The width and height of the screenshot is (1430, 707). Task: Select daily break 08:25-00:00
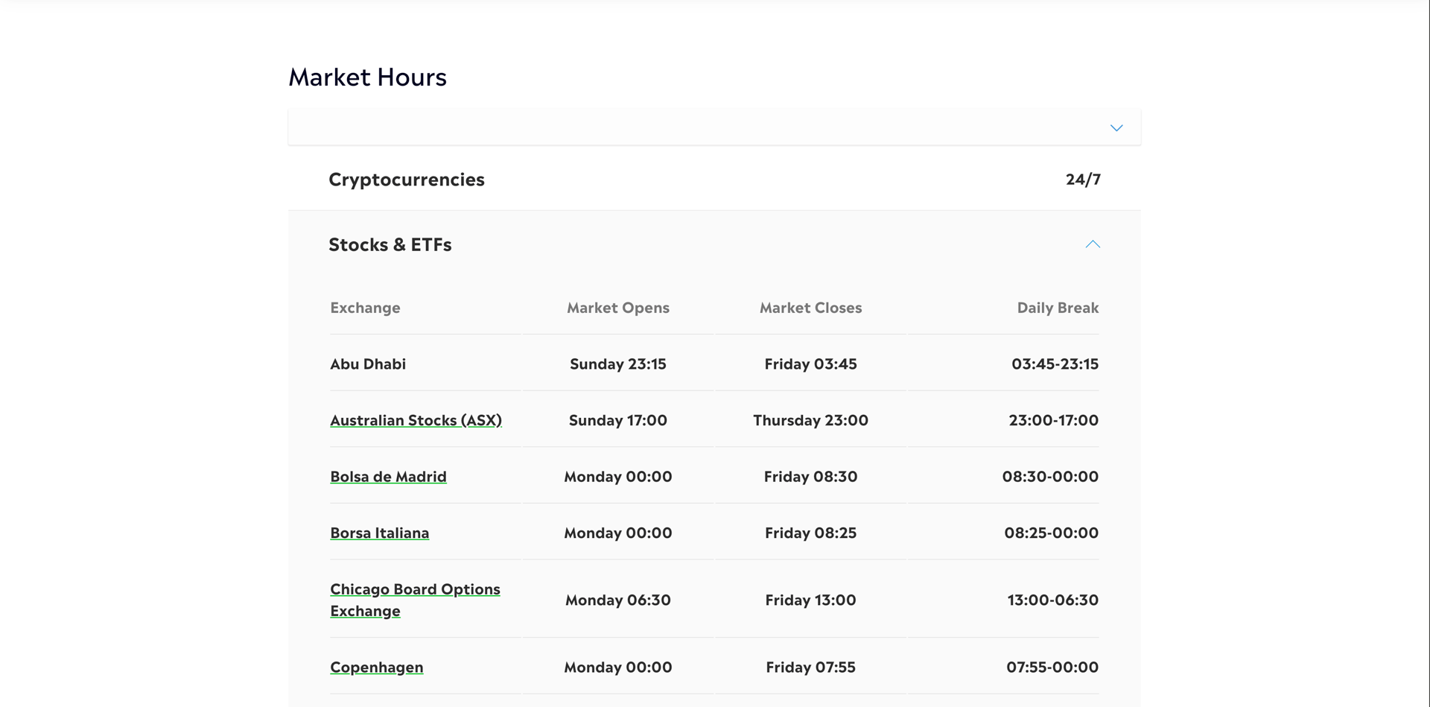click(1051, 533)
